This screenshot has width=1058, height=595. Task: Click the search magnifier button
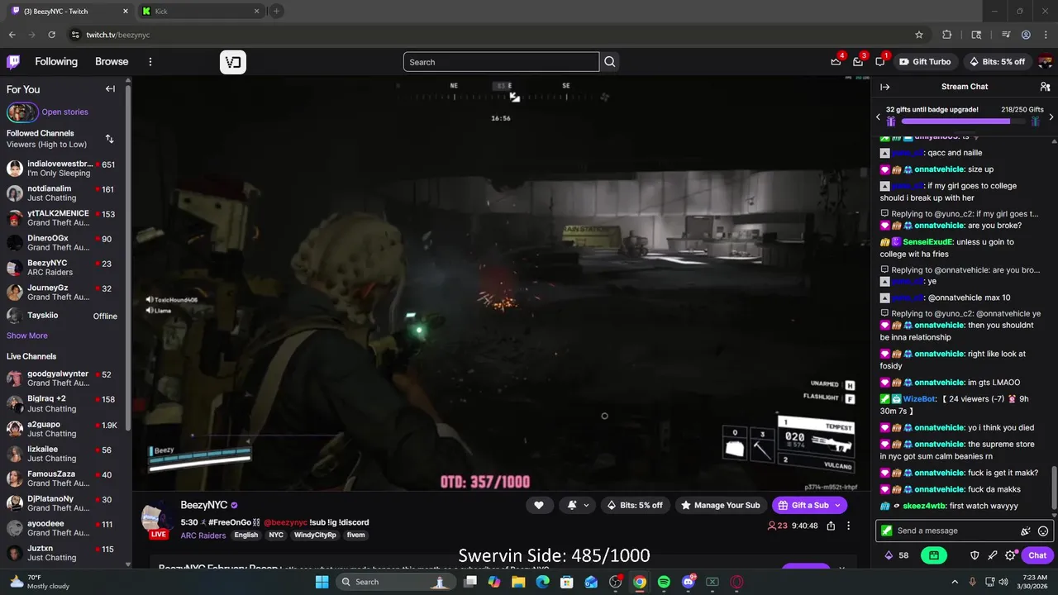[x=610, y=62]
